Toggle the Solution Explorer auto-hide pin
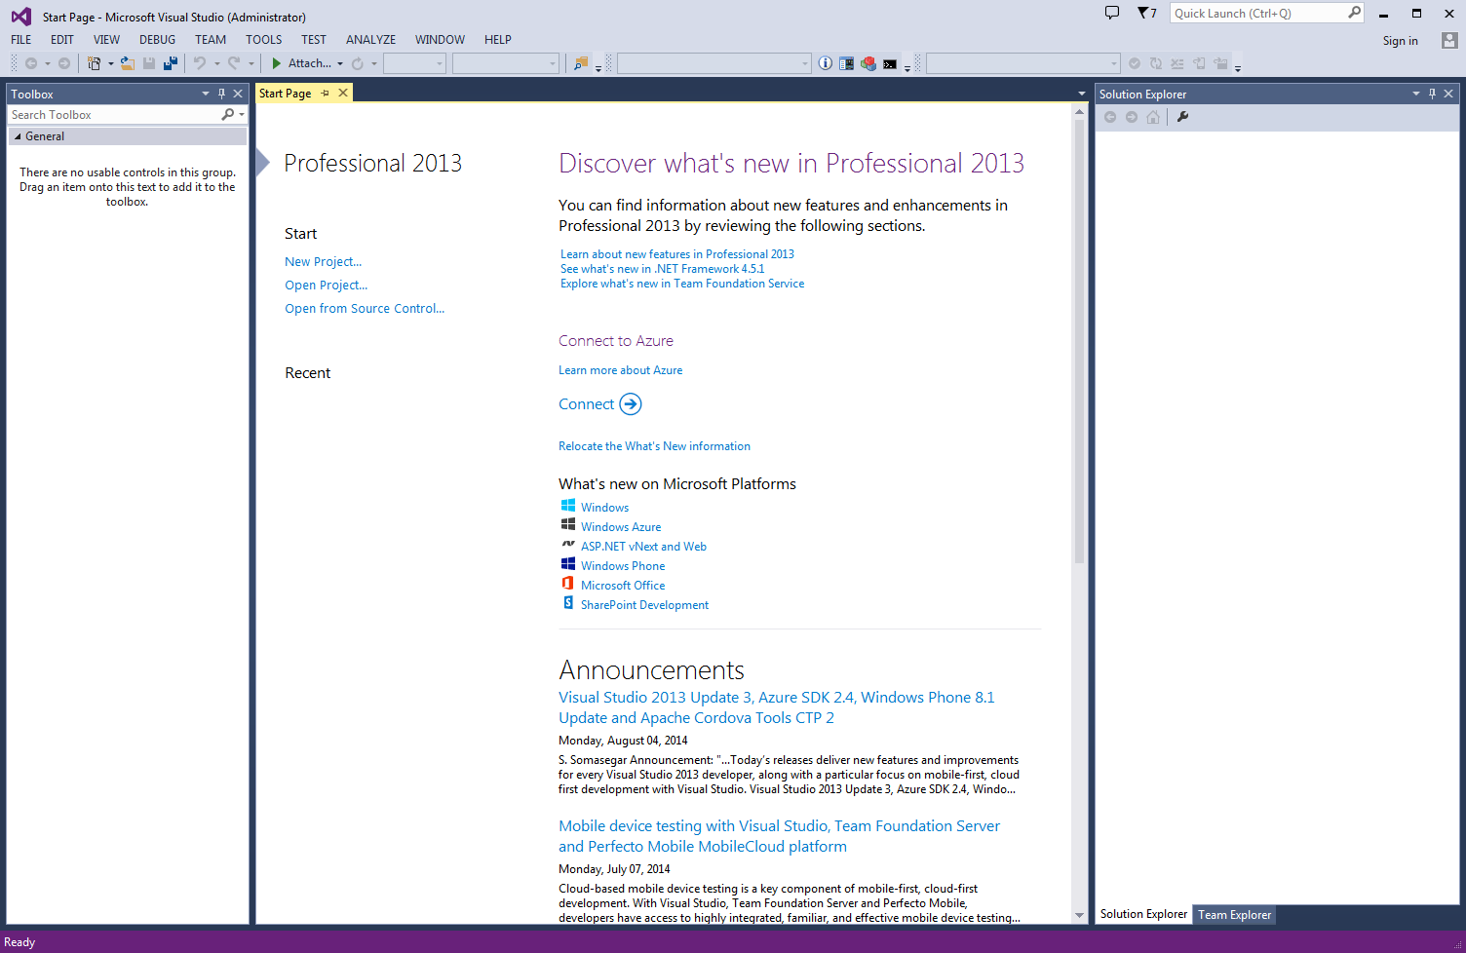The height and width of the screenshot is (953, 1466). [x=1432, y=95]
